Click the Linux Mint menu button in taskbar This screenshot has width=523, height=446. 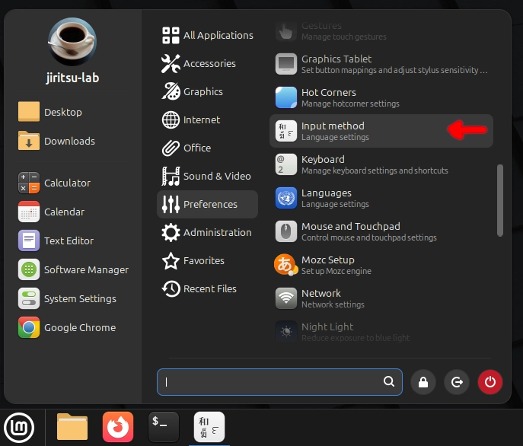tap(19, 428)
